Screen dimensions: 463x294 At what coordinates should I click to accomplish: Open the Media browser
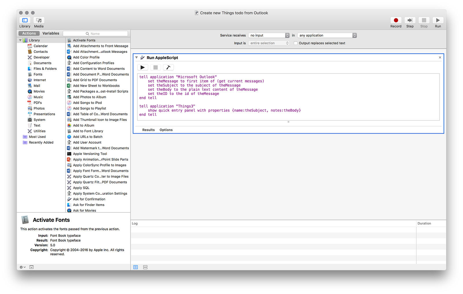click(x=39, y=20)
